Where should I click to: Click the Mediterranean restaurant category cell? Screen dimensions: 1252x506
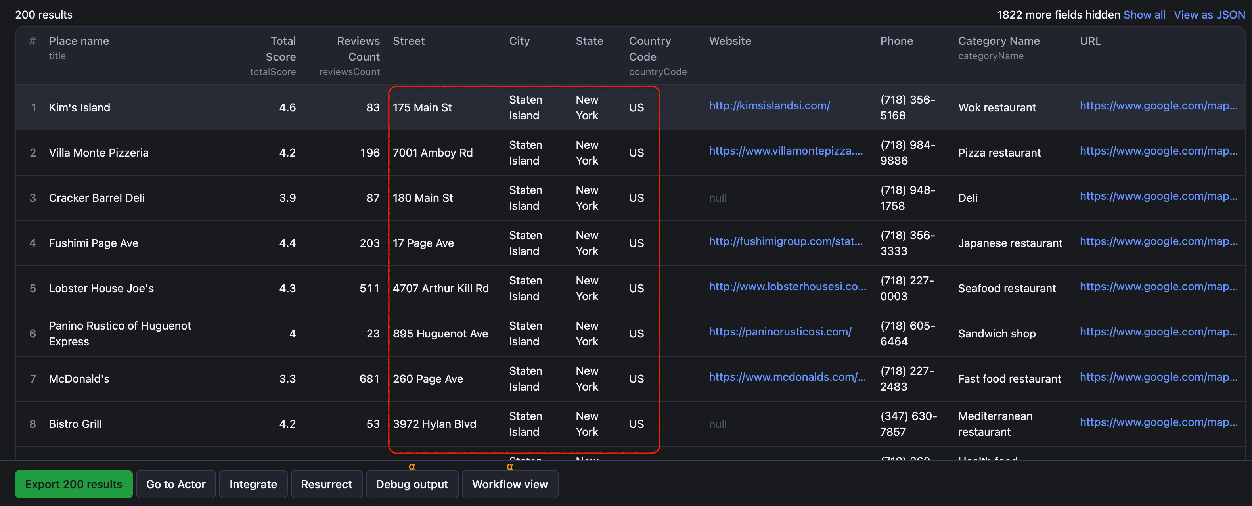tap(995, 424)
